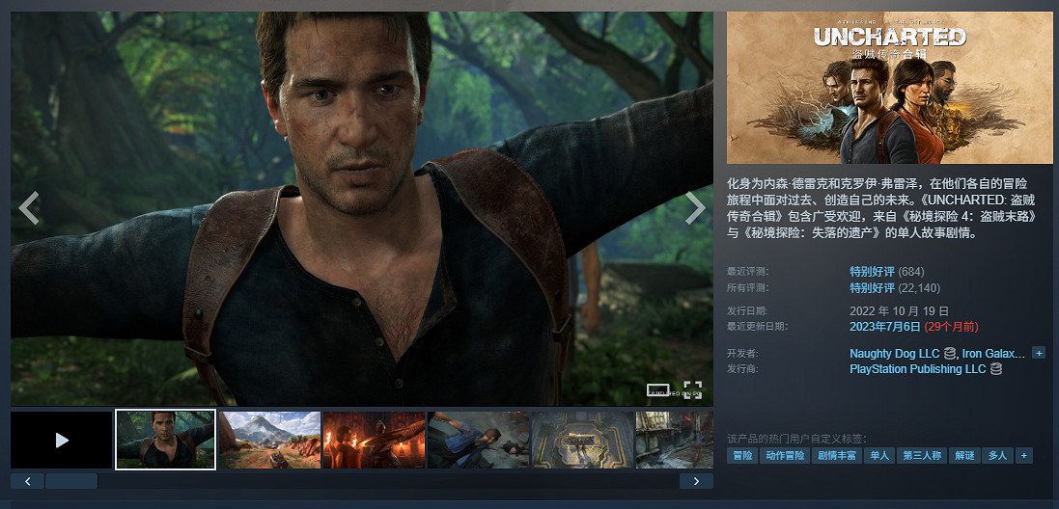Click the 动作冒险 tag
The image size is (1059, 509).
point(785,456)
